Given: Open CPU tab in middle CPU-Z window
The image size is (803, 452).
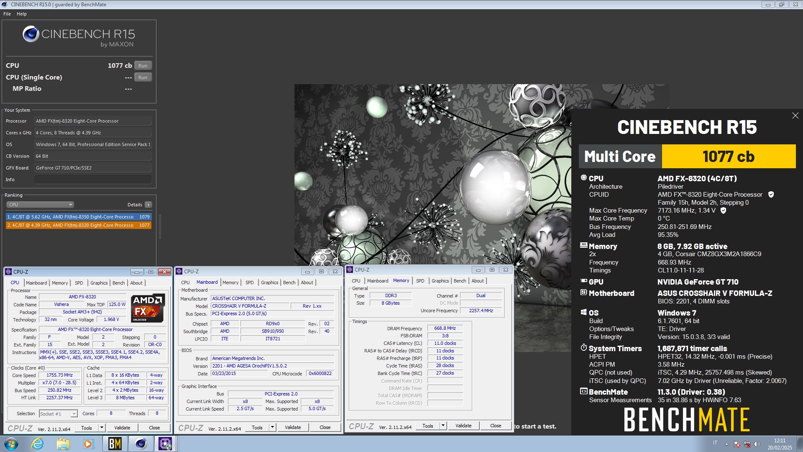Looking at the screenshot, I should [x=185, y=282].
